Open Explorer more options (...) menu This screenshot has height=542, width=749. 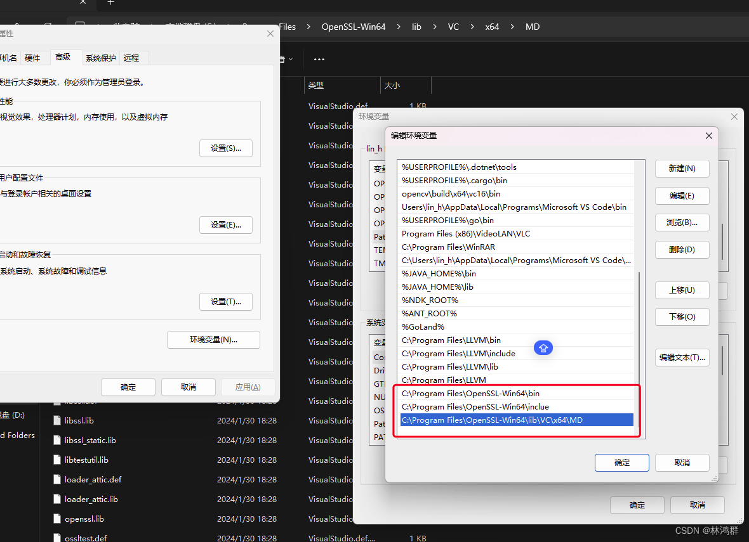pos(319,59)
